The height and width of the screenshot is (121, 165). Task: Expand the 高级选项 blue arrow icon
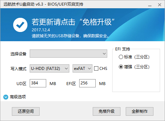click(x=6, y=97)
